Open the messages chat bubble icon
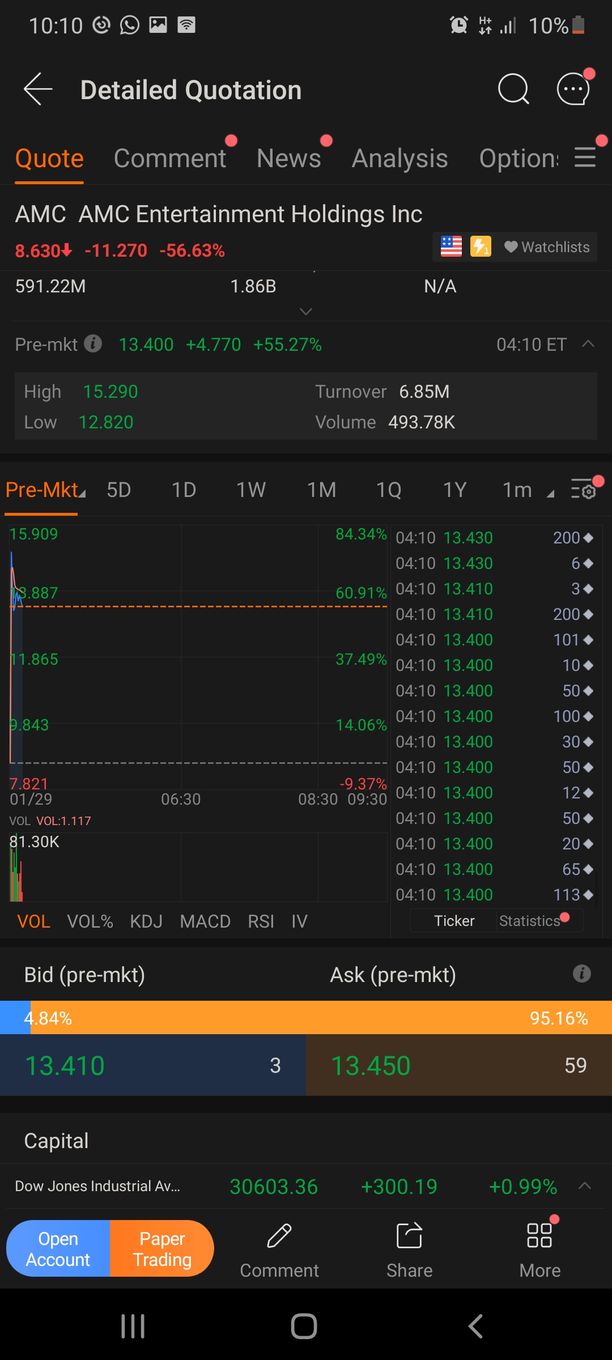The width and height of the screenshot is (612, 1360). tap(573, 89)
